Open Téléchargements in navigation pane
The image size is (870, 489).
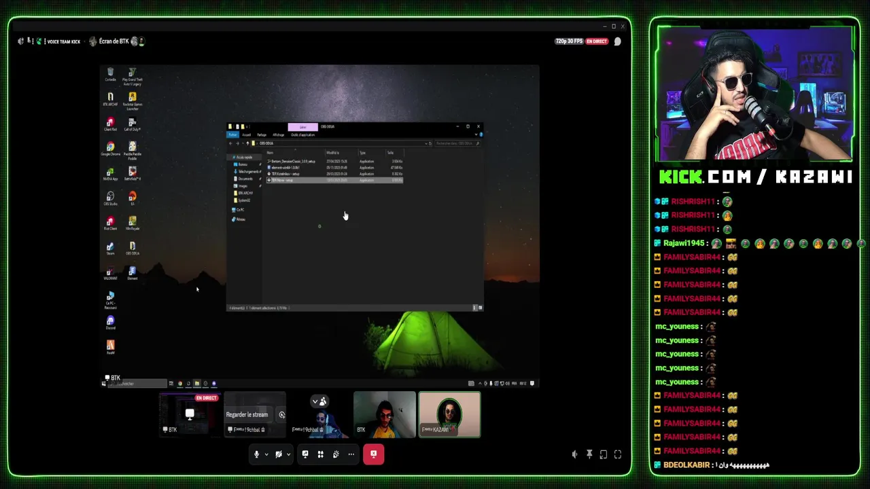click(x=248, y=172)
